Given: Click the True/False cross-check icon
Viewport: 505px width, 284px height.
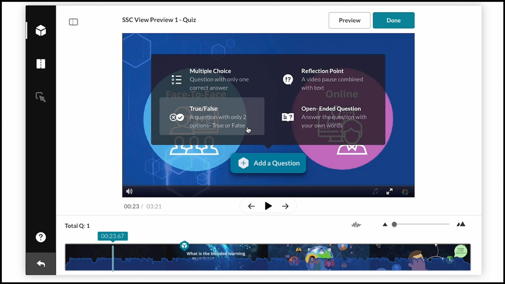Looking at the screenshot, I should pos(176,117).
